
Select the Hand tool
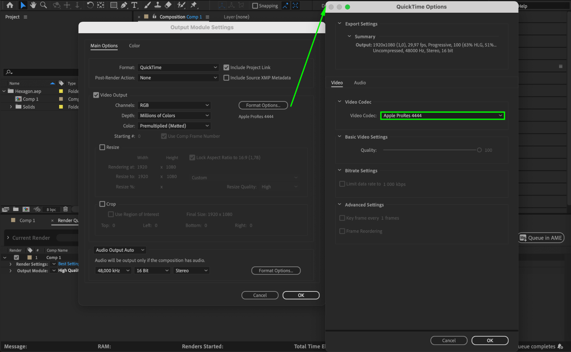click(33, 5)
